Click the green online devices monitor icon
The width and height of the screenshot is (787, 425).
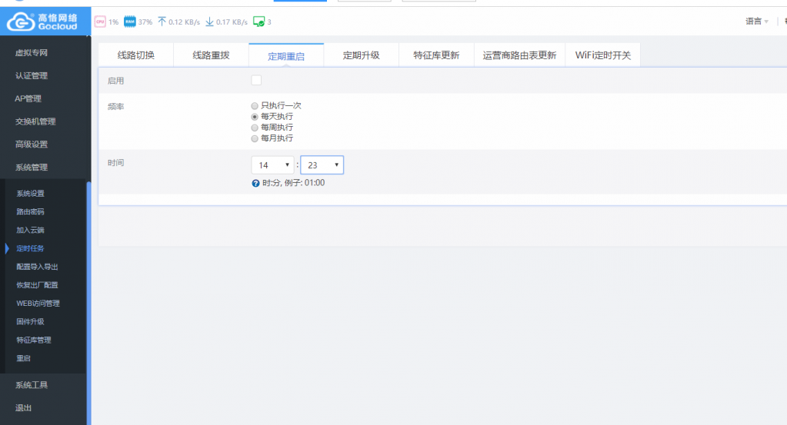point(258,22)
